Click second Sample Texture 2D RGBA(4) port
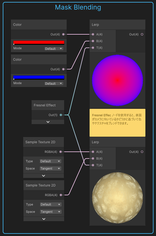 click(x=61, y=195)
